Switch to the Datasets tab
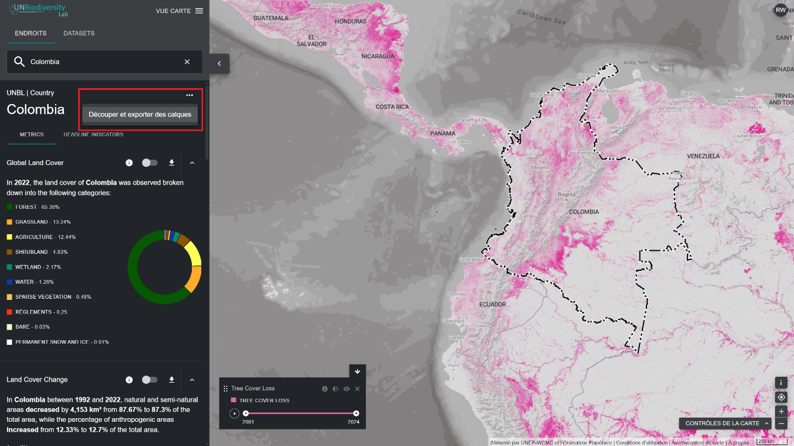 [x=79, y=33]
